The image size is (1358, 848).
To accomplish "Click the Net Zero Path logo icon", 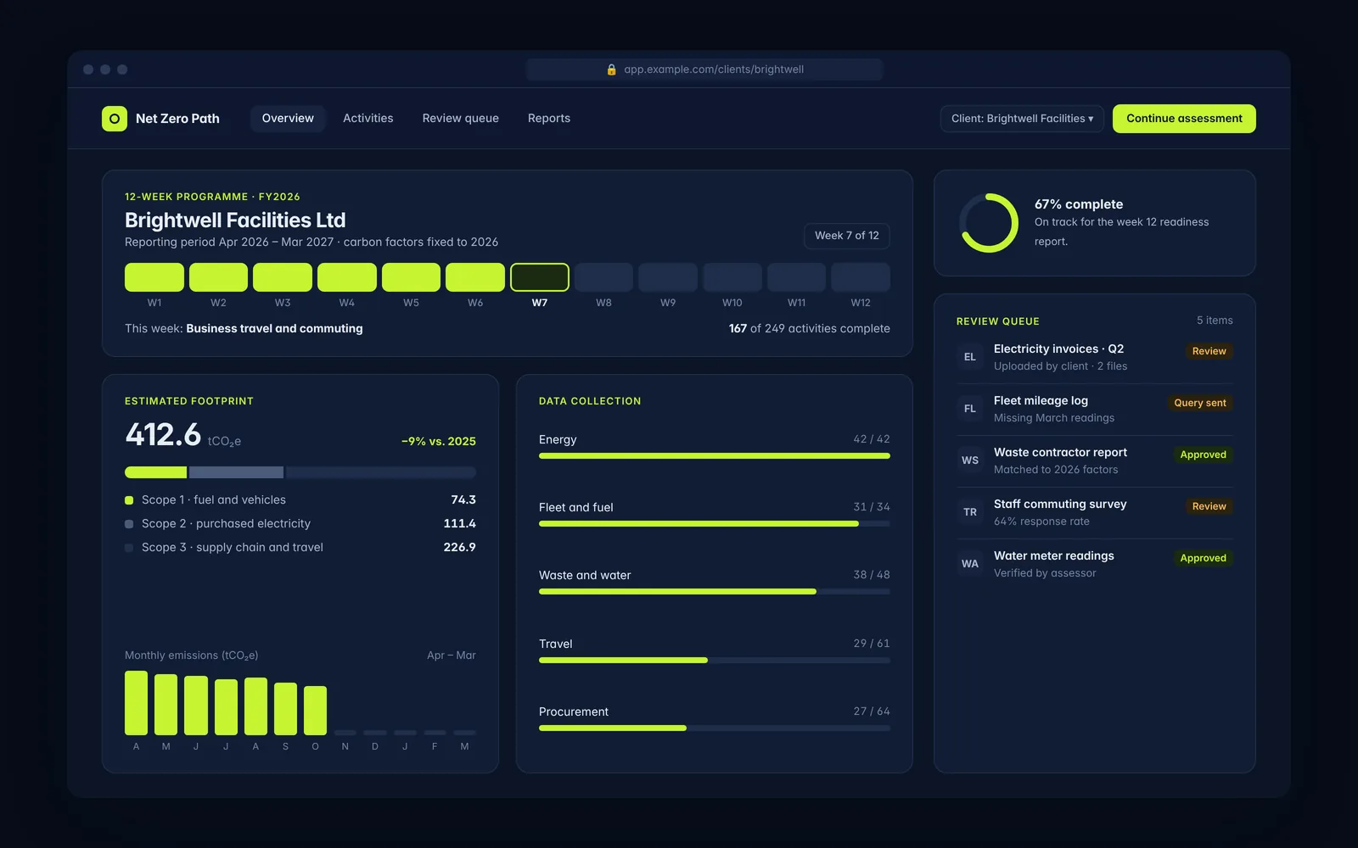I will (x=115, y=119).
